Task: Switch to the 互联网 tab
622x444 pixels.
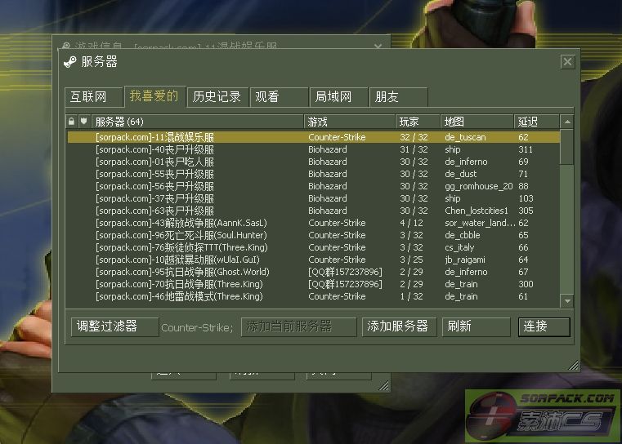Action: [93, 97]
